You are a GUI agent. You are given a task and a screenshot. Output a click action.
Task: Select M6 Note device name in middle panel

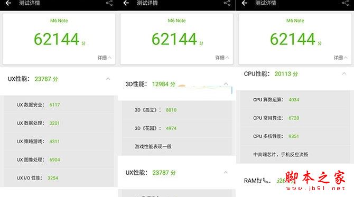click(177, 21)
